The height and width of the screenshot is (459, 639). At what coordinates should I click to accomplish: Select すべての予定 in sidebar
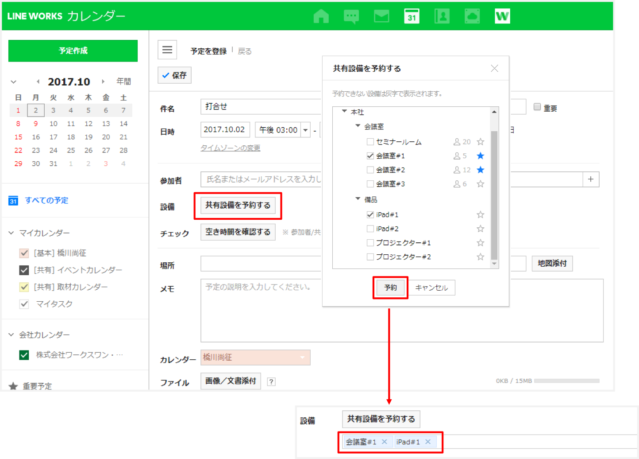(x=46, y=200)
